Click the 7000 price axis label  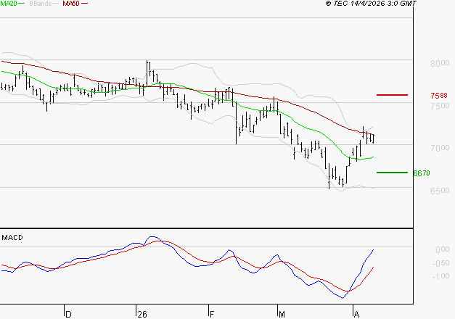[x=440, y=148]
